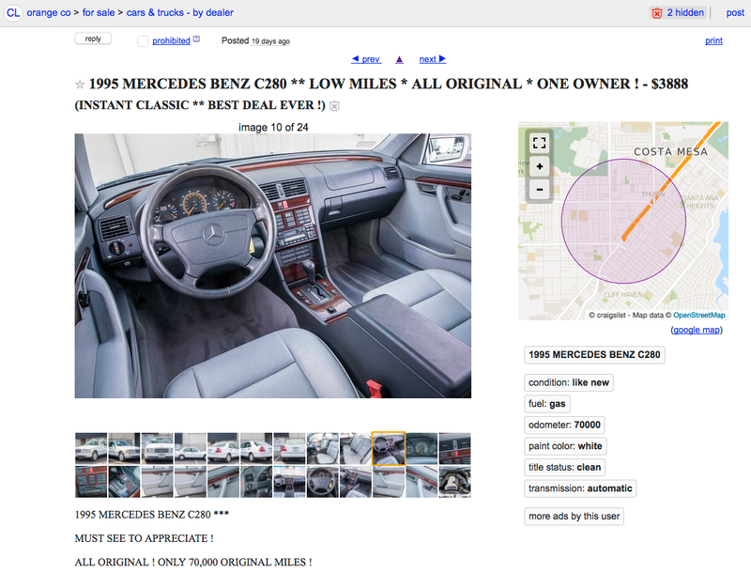Open fullscreen map view
The height and width of the screenshot is (573, 751).
click(x=539, y=143)
